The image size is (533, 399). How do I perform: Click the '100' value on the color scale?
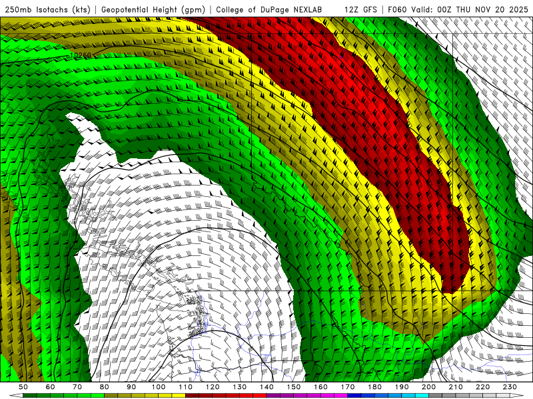point(159,387)
